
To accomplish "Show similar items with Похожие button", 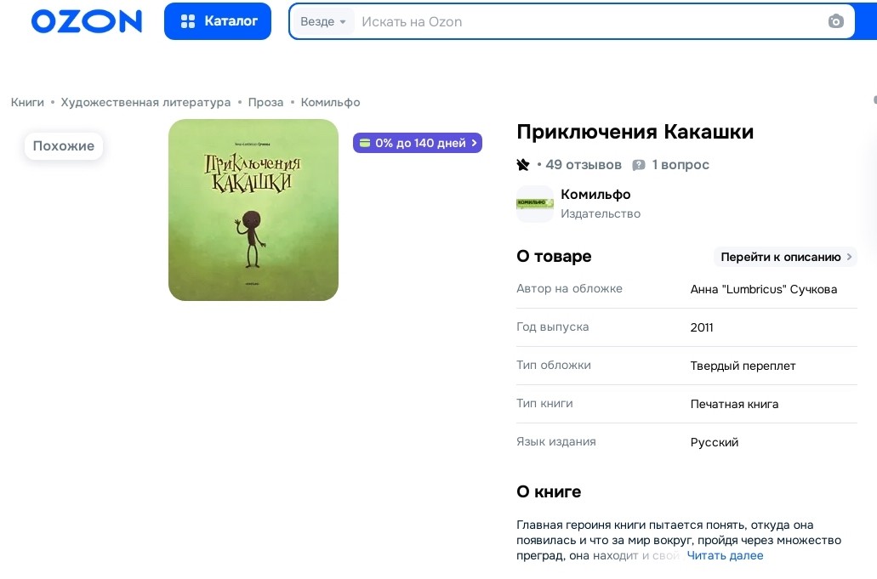I will tap(64, 146).
